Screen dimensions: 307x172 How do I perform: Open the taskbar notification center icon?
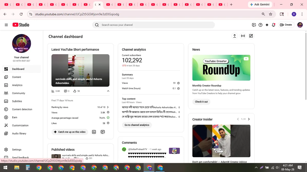300,167
